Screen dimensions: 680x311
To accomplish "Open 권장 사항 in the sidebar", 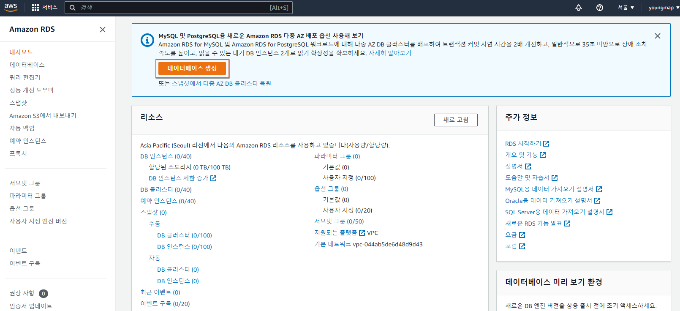I will pyautogui.click(x=22, y=293).
